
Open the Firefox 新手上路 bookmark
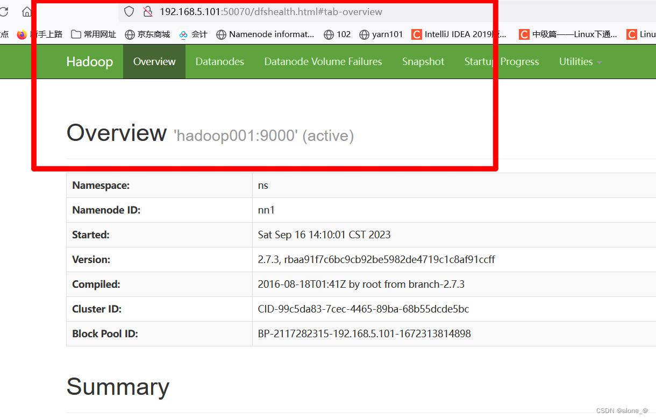pyautogui.click(x=40, y=34)
